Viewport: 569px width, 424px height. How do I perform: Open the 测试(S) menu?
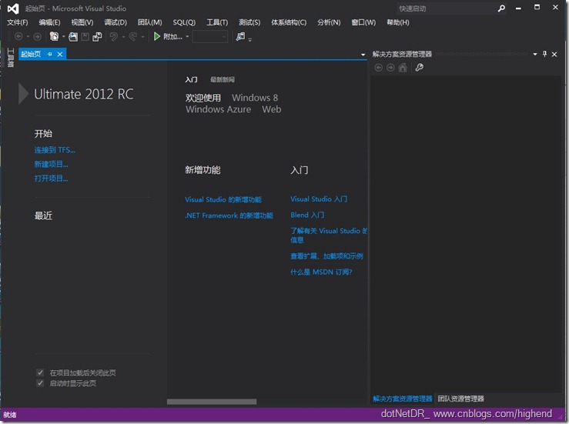click(249, 22)
